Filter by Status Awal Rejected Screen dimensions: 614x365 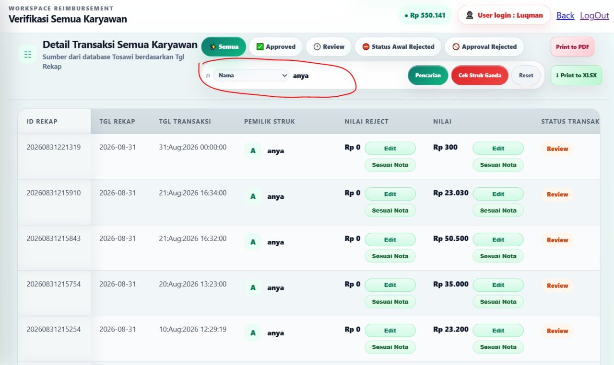(x=398, y=46)
